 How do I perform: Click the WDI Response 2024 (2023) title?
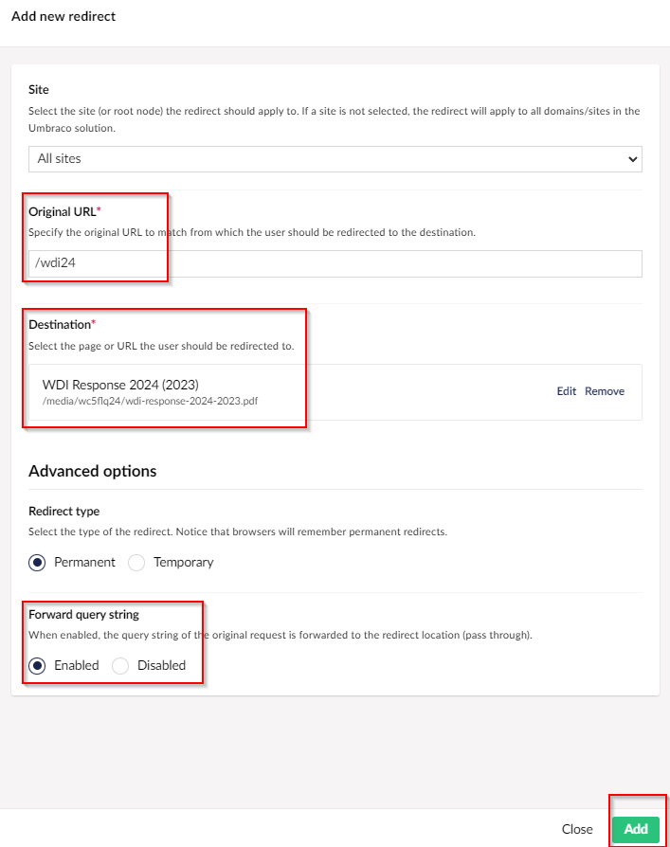[x=120, y=385]
